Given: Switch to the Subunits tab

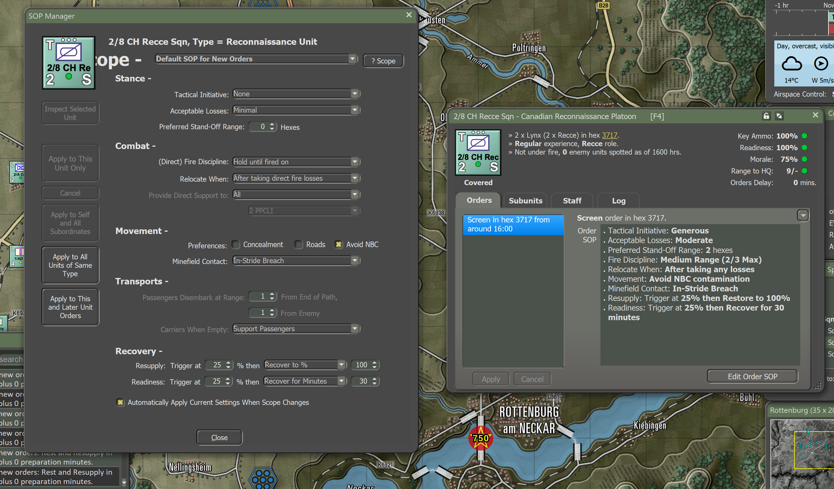Looking at the screenshot, I should click(x=525, y=201).
